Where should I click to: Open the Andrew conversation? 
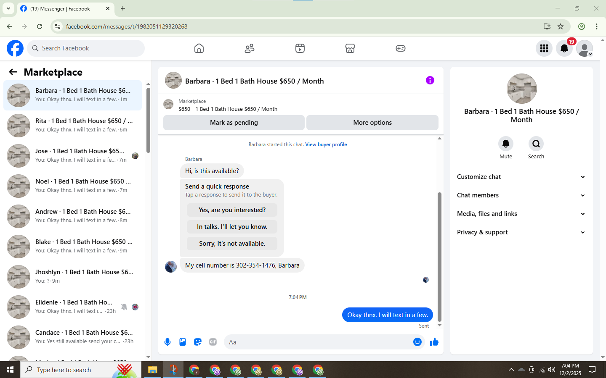point(72,216)
